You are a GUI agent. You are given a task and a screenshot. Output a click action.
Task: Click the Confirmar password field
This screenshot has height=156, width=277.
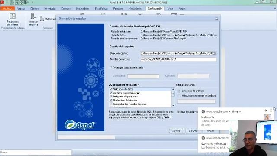(193, 76)
